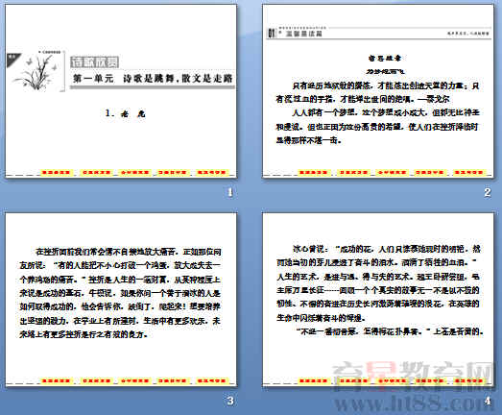Click last yellow navigation button on slide 2

[x=468, y=172]
